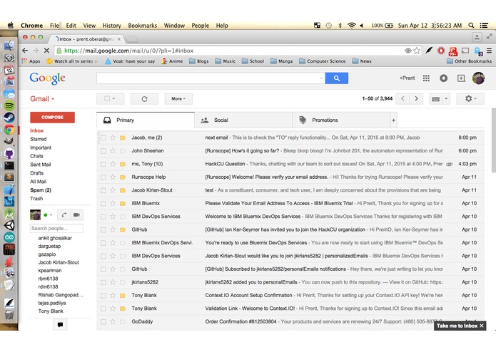This screenshot has width=496, height=352.
Task: Star the Runscope Help email
Action: coord(113,177)
